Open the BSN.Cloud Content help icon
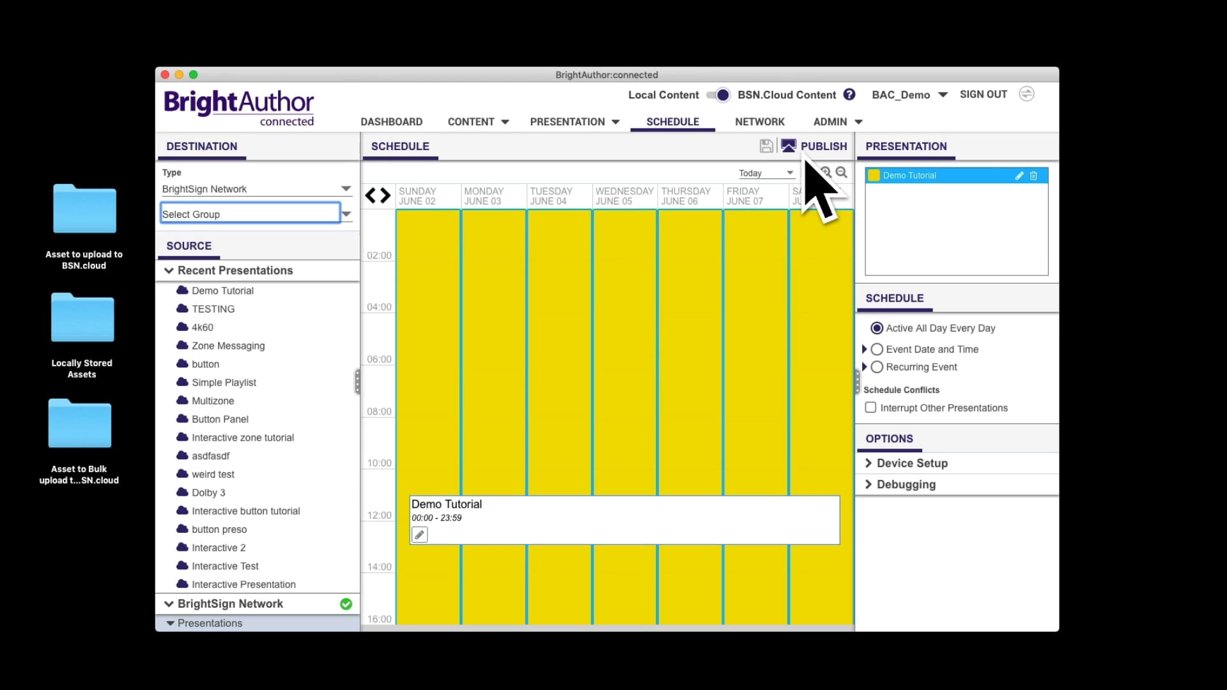Screen dimensions: 1227x690 (x=849, y=95)
